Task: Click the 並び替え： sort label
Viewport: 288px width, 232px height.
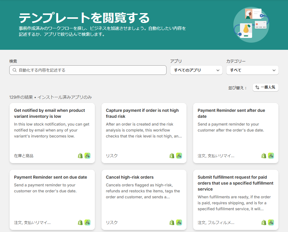Action: click(238, 88)
